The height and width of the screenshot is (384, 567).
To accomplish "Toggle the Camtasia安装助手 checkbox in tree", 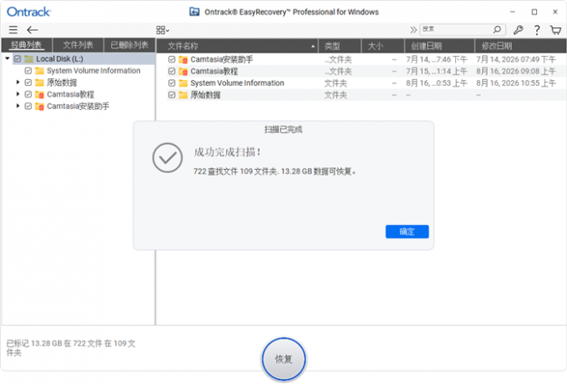I will 28,107.
